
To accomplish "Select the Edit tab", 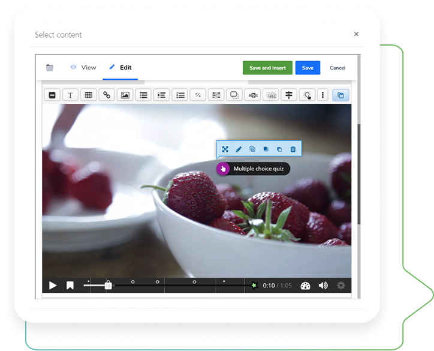I will [x=120, y=68].
